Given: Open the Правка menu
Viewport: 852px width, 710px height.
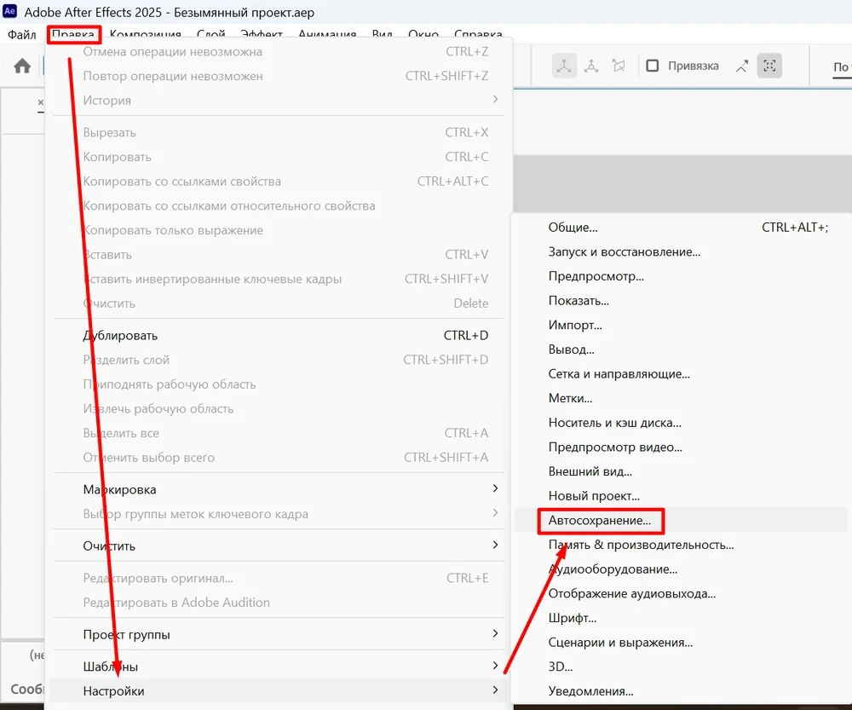Looking at the screenshot, I should coord(72,35).
